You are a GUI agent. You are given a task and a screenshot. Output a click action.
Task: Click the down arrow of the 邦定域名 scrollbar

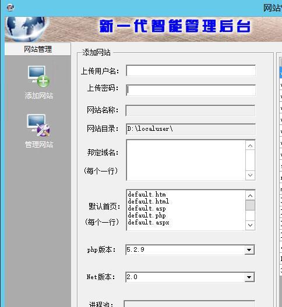tap(250, 175)
